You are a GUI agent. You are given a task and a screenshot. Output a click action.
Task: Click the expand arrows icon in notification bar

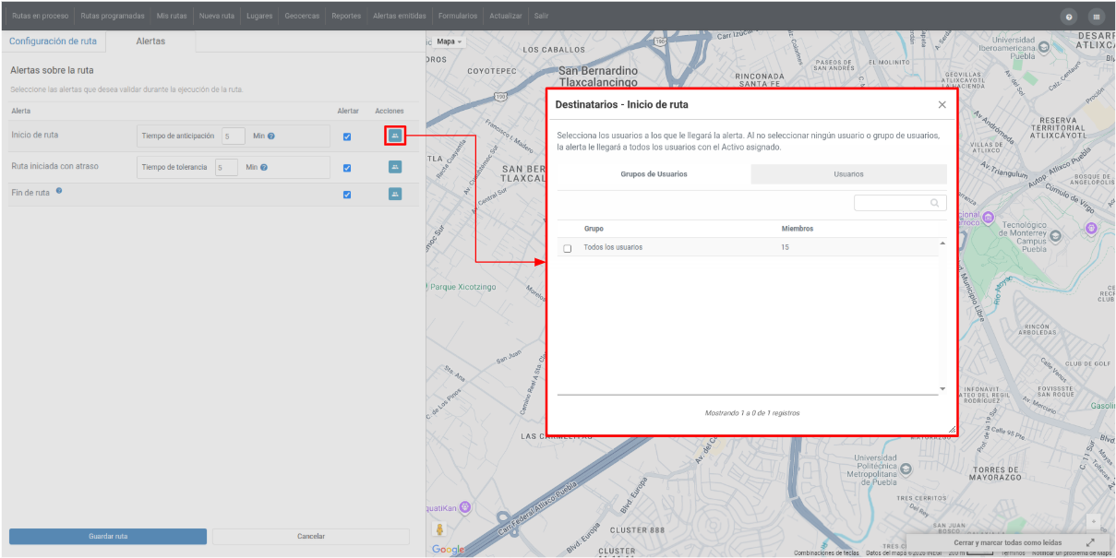click(x=1090, y=543)
